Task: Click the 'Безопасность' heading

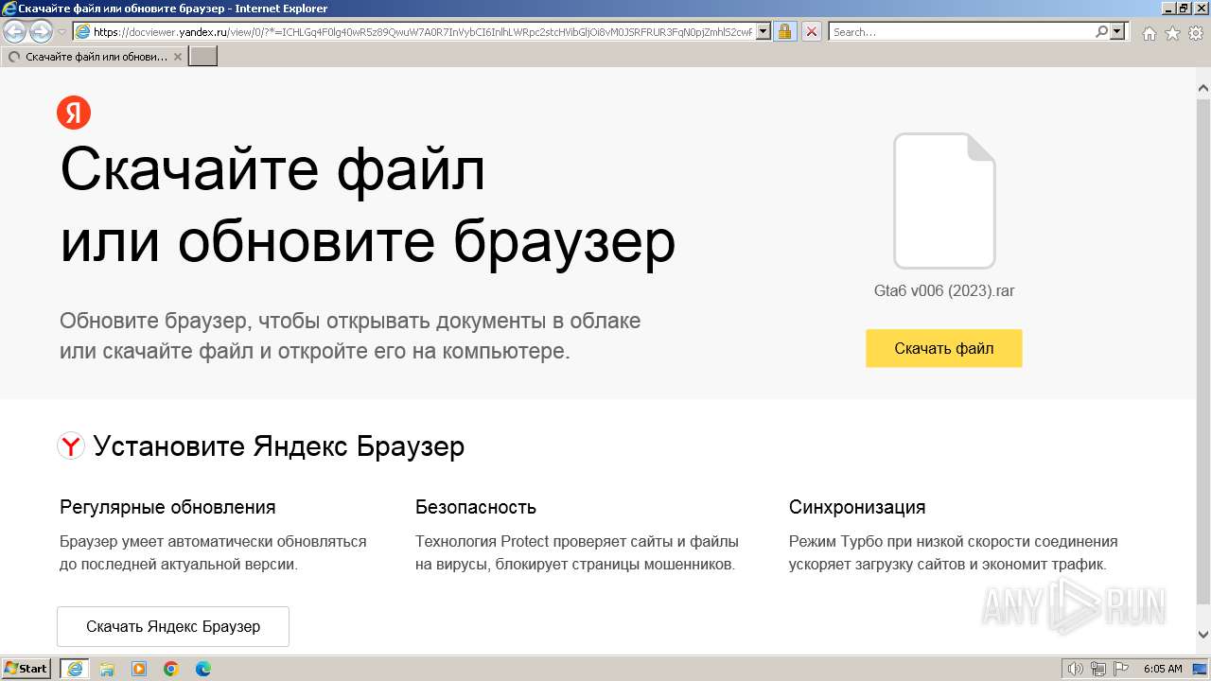Action: click(476, 507)
